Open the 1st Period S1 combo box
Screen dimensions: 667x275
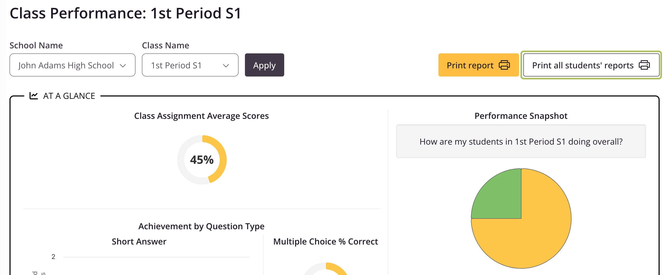coord(190,65)
